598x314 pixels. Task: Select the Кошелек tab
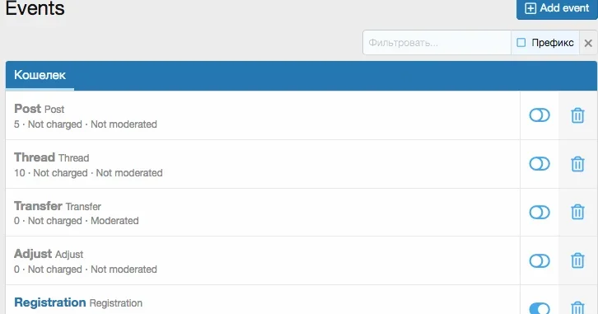[40, 75]
